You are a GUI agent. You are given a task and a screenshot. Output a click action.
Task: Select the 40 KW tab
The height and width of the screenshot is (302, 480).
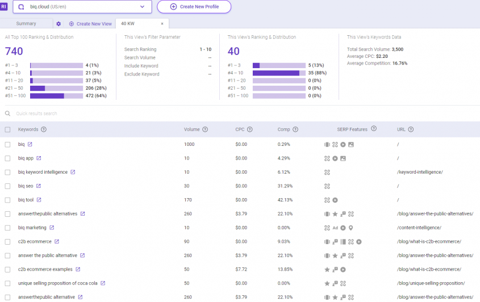point(128,24)
